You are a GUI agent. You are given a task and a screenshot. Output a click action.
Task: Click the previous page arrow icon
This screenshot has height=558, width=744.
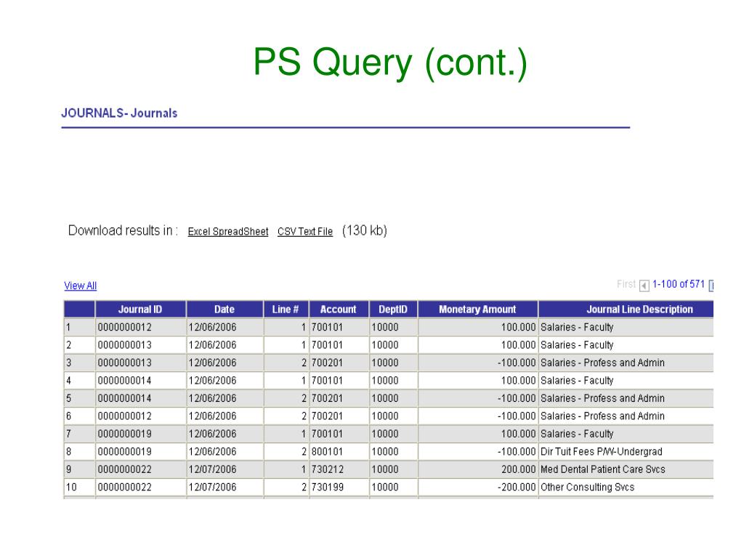tap(644, 285)
